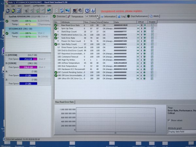Open the Report menu
The width and height of the screenshot is (196, 147).
[x=27, y=6]
